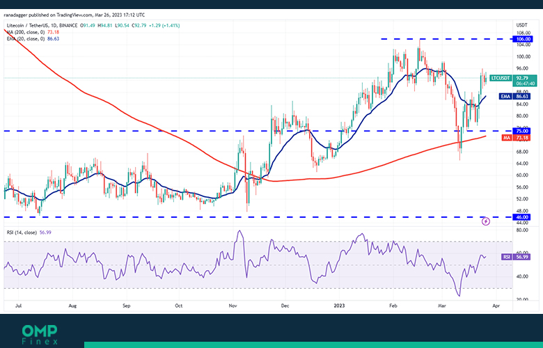Click the Oct label on time axis
This screenshot has width=543, height=348.
(179, 306)
